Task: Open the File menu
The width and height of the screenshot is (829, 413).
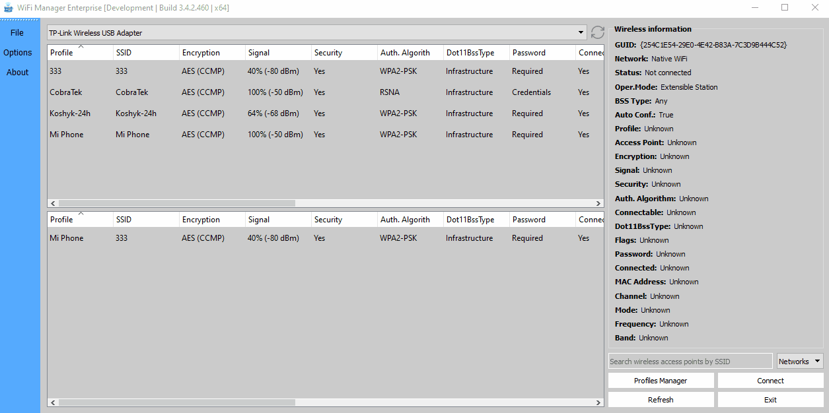Action: point(17,32)
